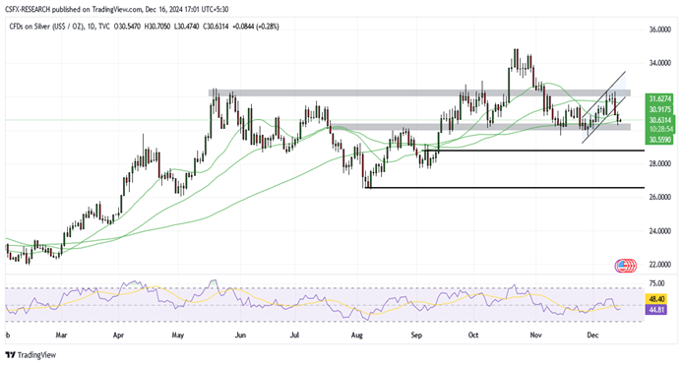The image size is (683, 366).
Task: Select the upper grey resistance zone rectangle
Action: pyautogui.click(x=419, y=92)
